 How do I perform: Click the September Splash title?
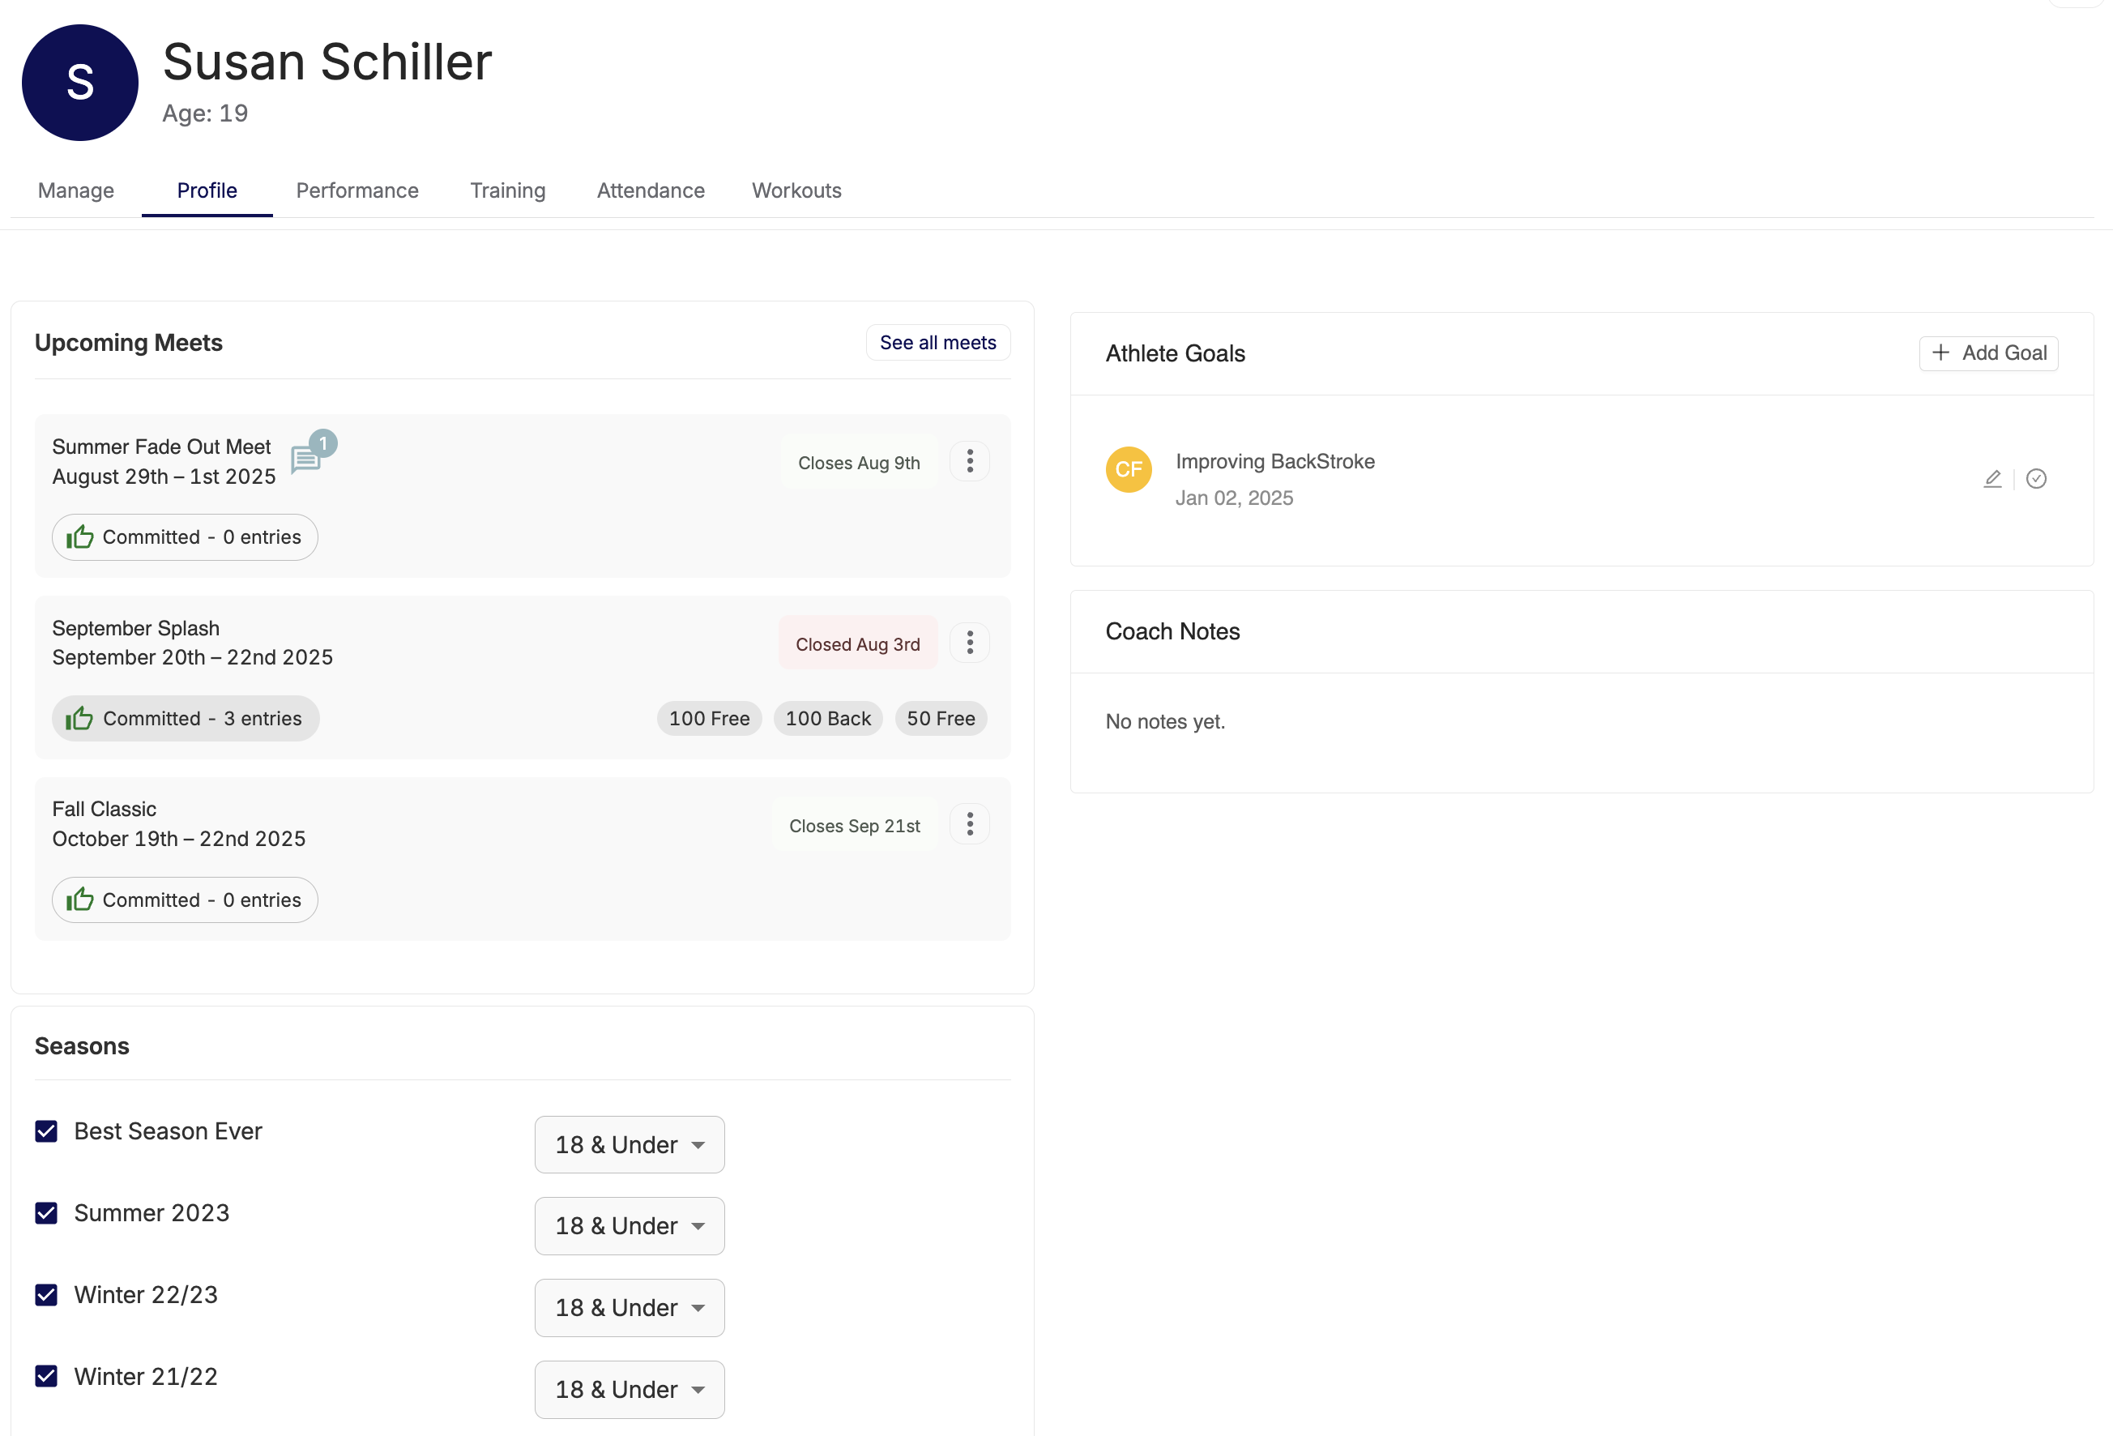click(x=135, y=628)
